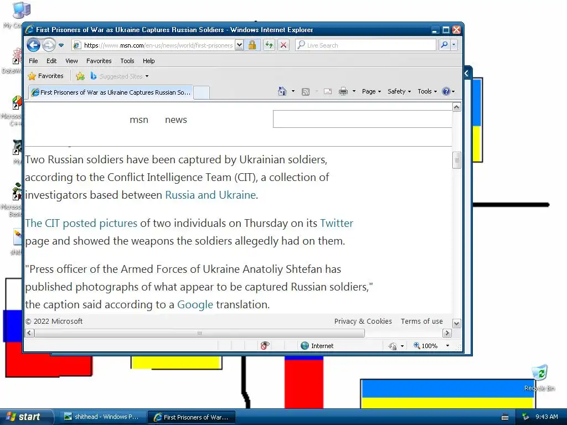Open Privacy & Cookies link
567x425 pixels.
click(x=363, y=321)
